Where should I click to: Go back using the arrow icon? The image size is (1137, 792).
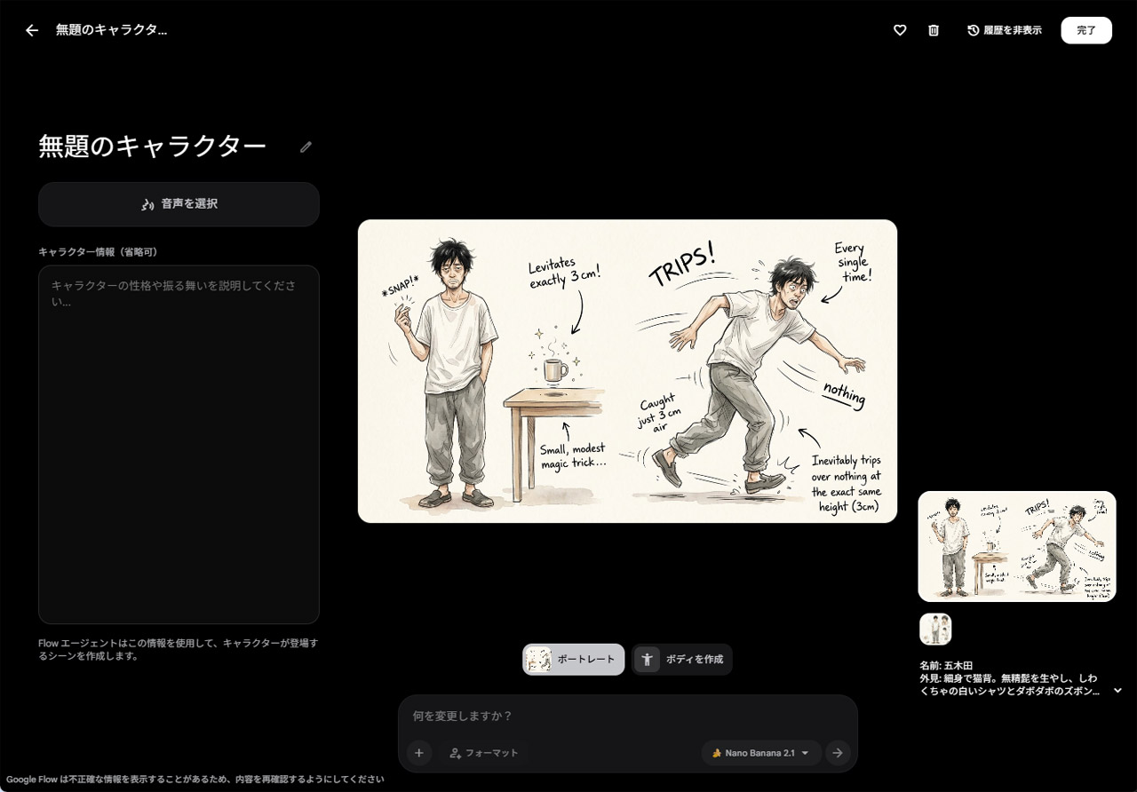coord(32,30)
